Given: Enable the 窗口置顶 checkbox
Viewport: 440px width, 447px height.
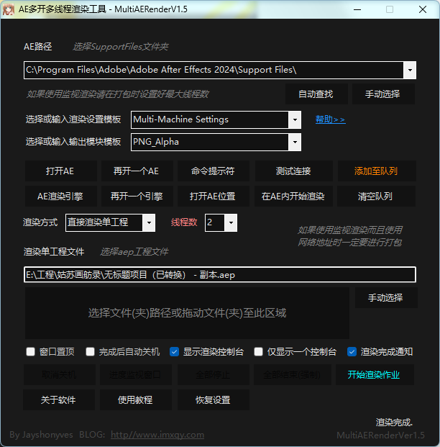Looking at the screenshot, I should (x=30, y=352).
